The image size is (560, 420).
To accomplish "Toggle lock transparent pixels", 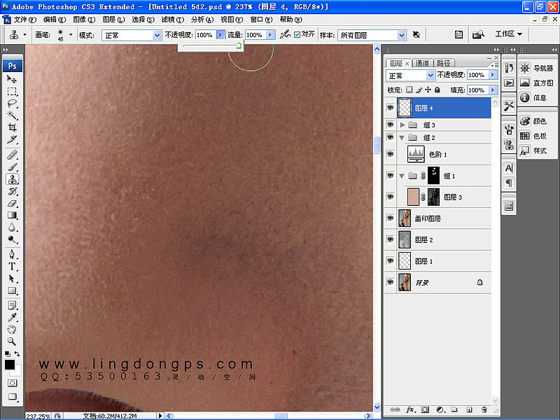I will pyautogui.click(x=409, y=90).
